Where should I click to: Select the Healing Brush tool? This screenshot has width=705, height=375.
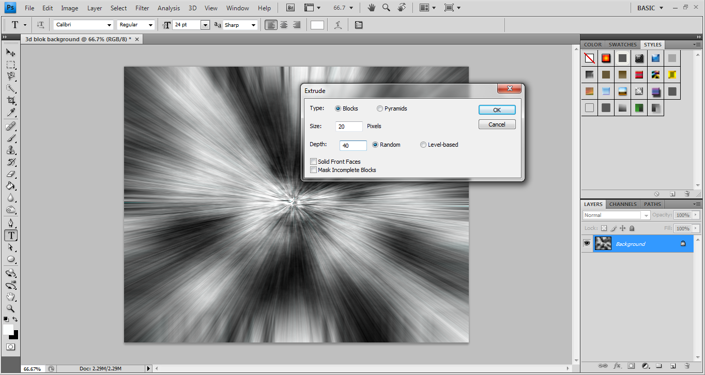click(x=10, y=127)
